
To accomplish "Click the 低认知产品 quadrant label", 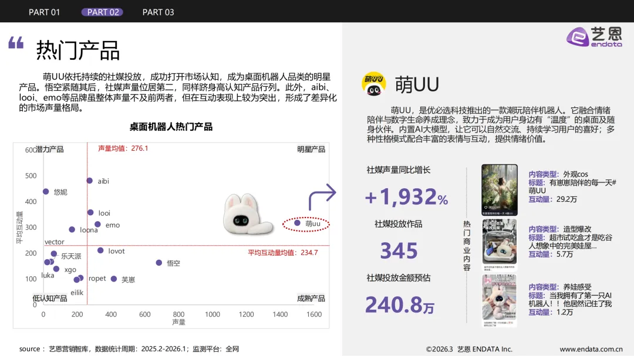I will [x=50, y=298].
